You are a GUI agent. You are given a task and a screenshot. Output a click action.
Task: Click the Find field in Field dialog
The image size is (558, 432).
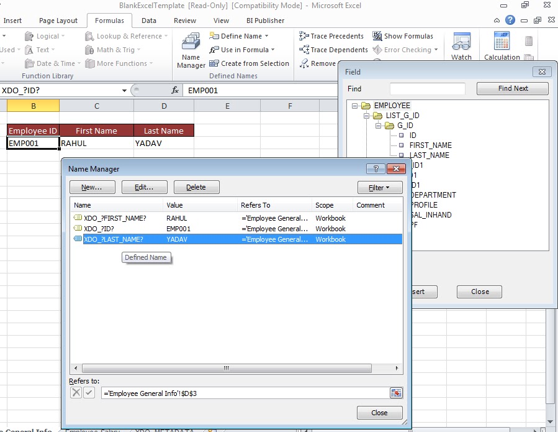click(x=428, y=89)
